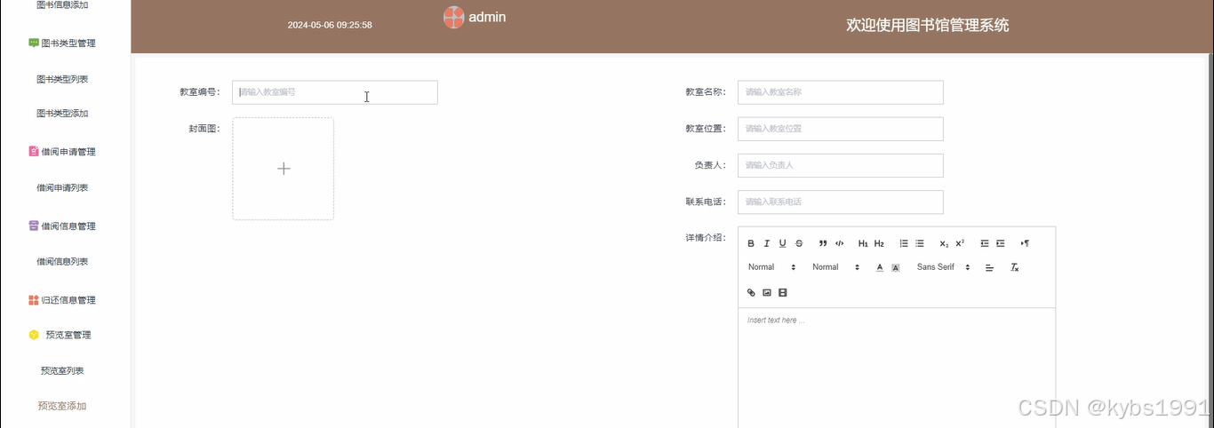Viewport: 1214px width, 428px height.
Task: Click inside the rich text editor area
Action: point(897,368)
